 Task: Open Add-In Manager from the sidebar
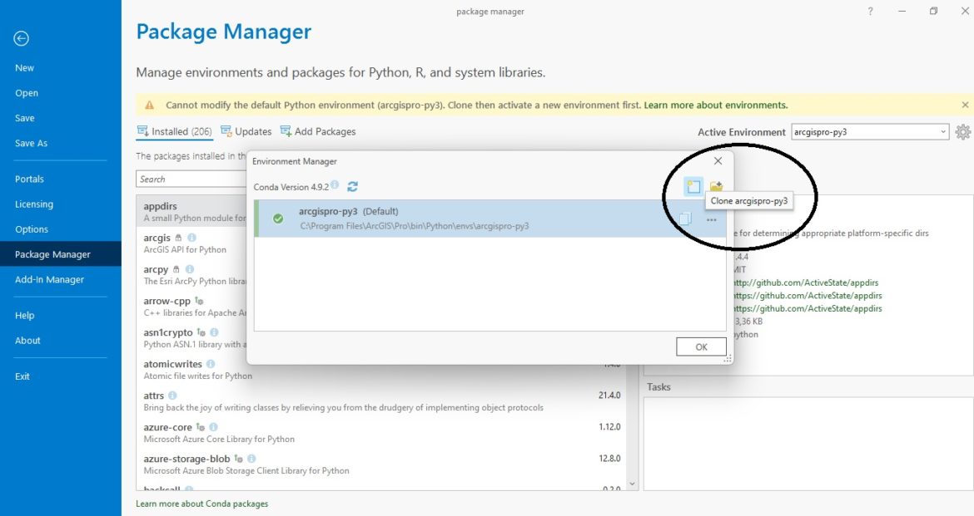50,280
